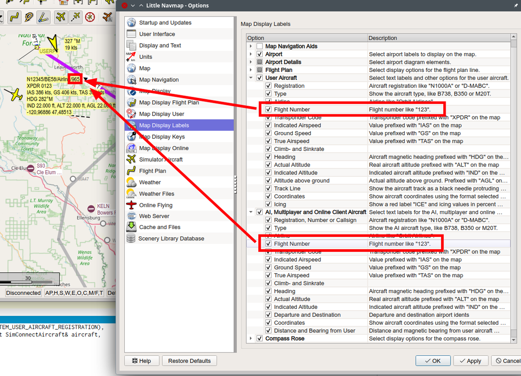Open the Weather options page
The image size is (521, 376).
[179, 182]
